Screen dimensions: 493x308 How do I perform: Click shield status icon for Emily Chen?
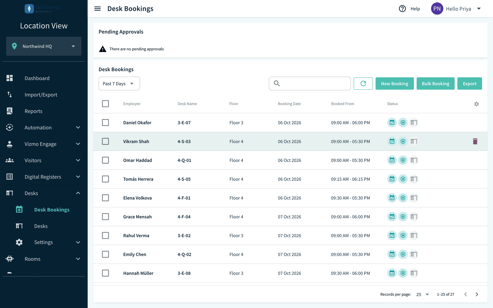coord(403,254)
